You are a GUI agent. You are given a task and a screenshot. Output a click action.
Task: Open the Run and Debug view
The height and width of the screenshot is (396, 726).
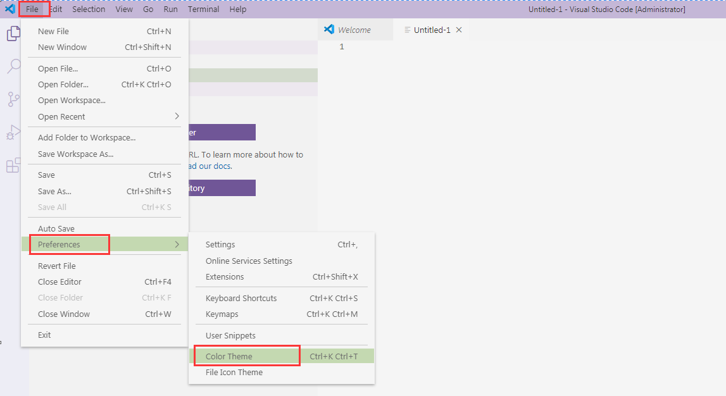13,133
